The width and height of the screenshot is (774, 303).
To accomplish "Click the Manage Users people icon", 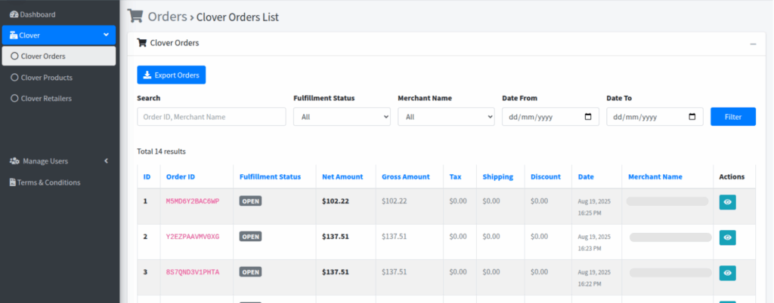I will [x=15, y=161].
